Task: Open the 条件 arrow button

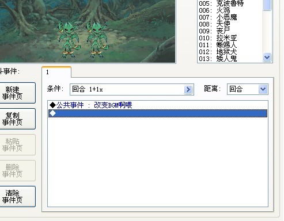Action: (188, 89)
